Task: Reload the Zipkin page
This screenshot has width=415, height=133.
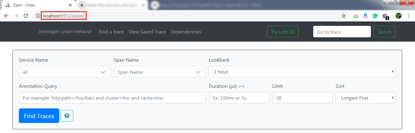Action: 26,16
